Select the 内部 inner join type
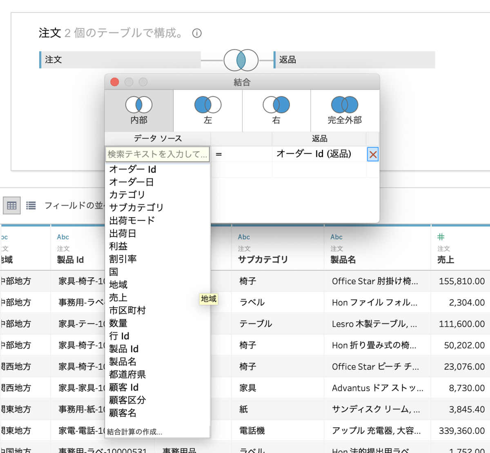Image resolution: width=490 pixels, height=453 pixels. click(139, 111)
